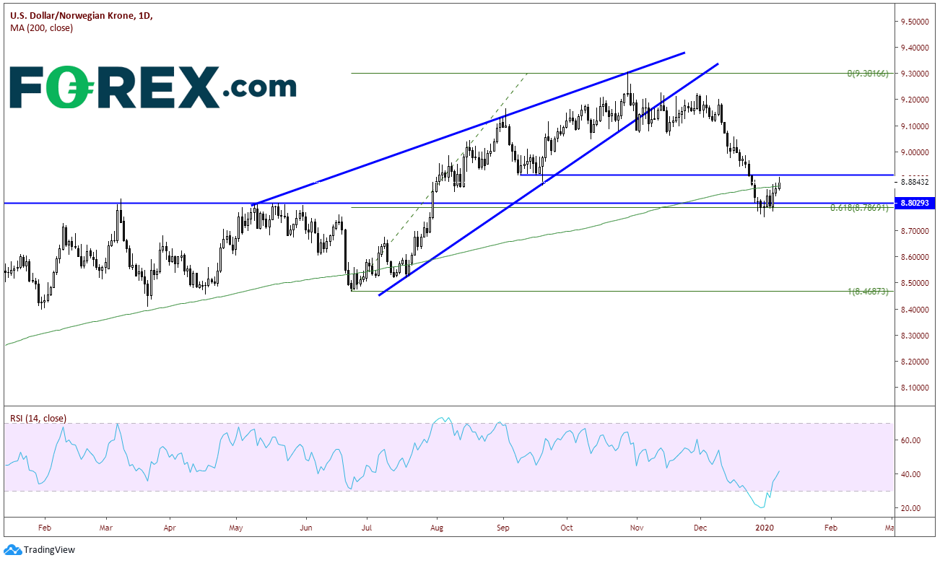Open the TradingView text link

point(51,550)
